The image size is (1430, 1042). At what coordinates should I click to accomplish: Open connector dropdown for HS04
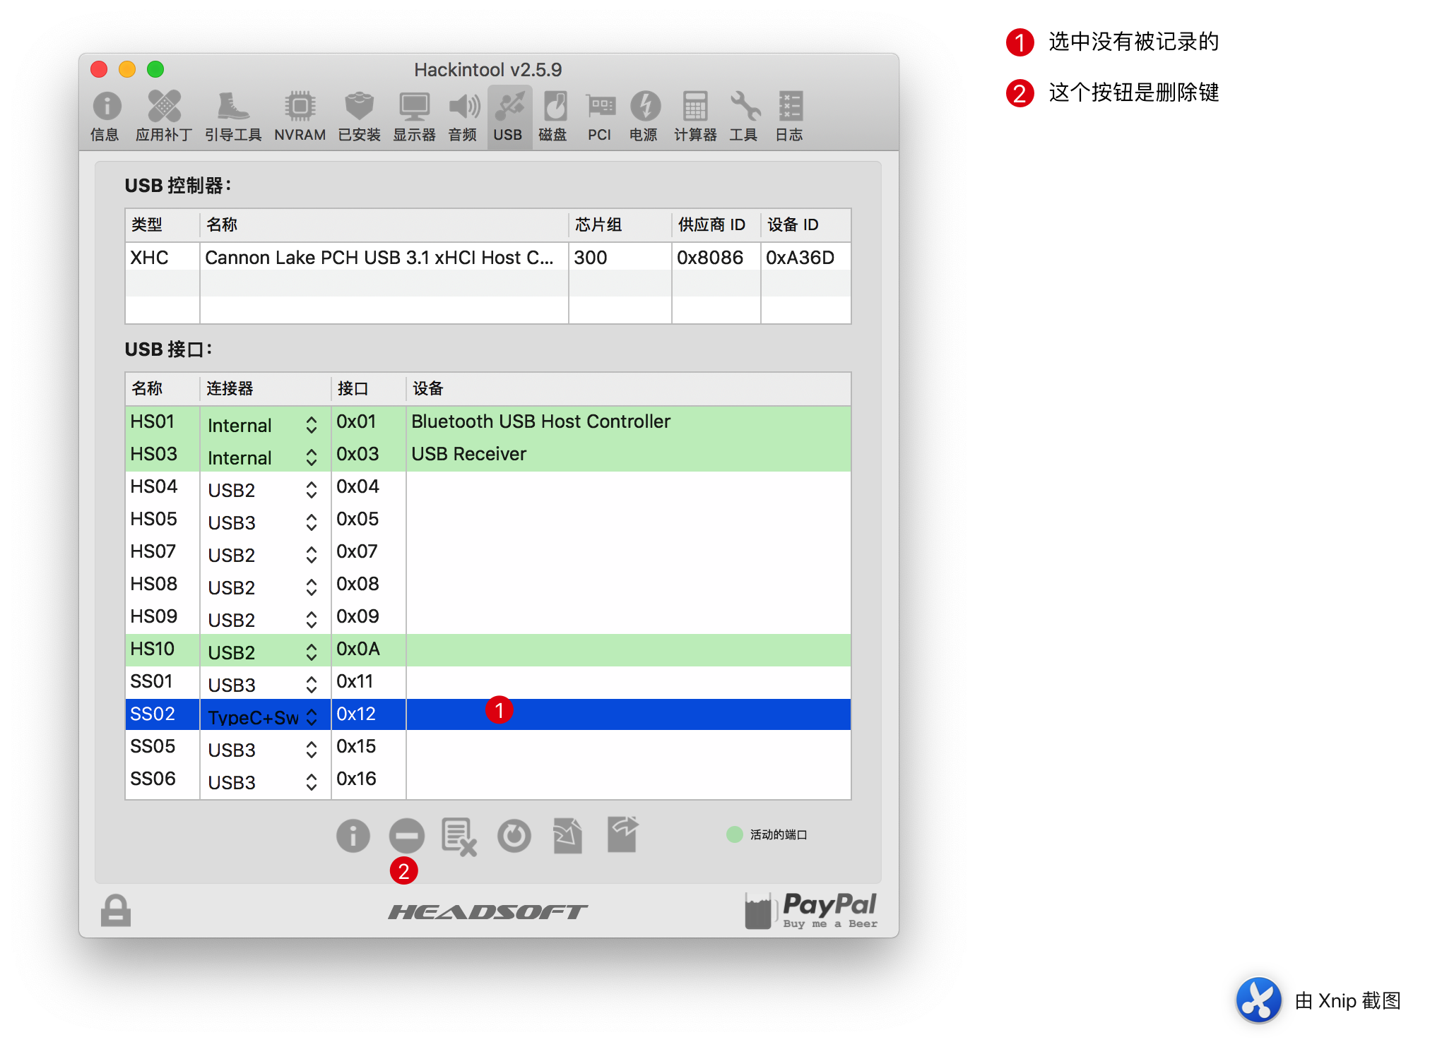point(263,490)
